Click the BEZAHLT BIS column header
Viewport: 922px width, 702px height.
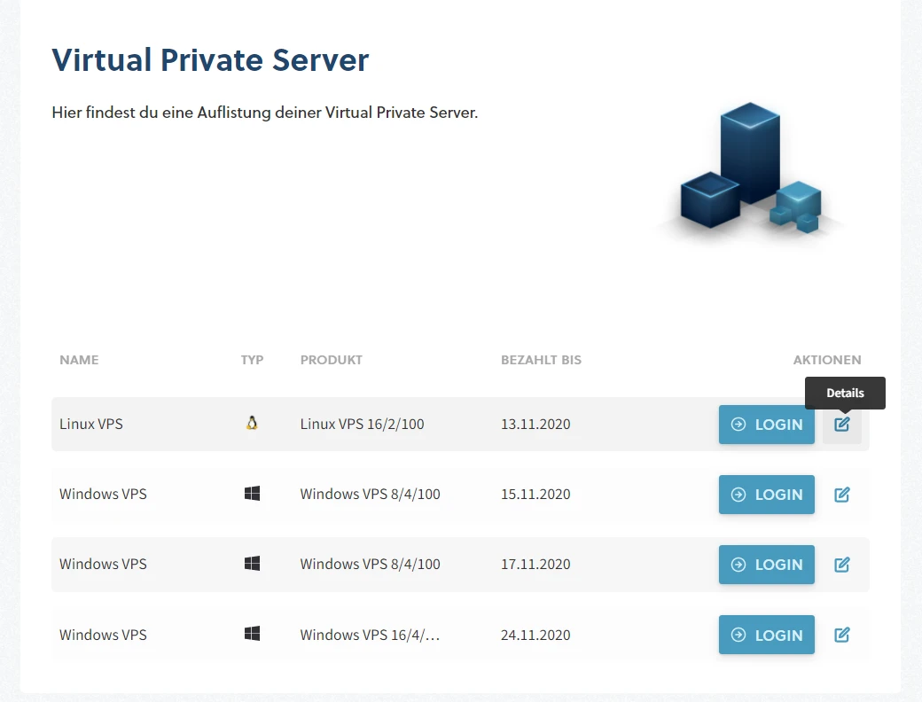click(x=541, y=360)
